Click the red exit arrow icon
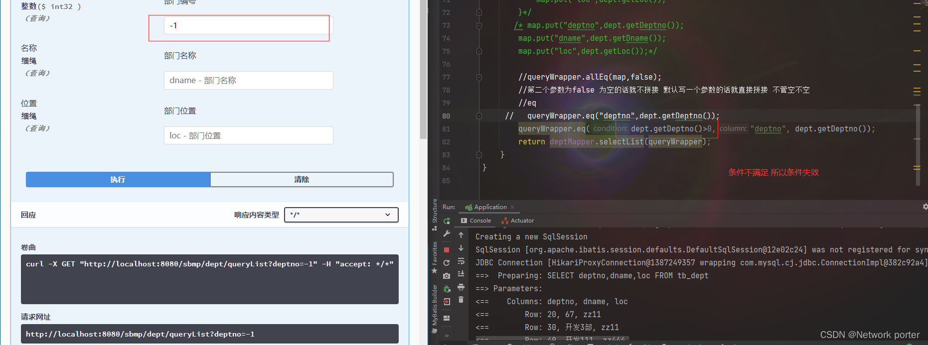928x345 pixels. click(447, 301)
